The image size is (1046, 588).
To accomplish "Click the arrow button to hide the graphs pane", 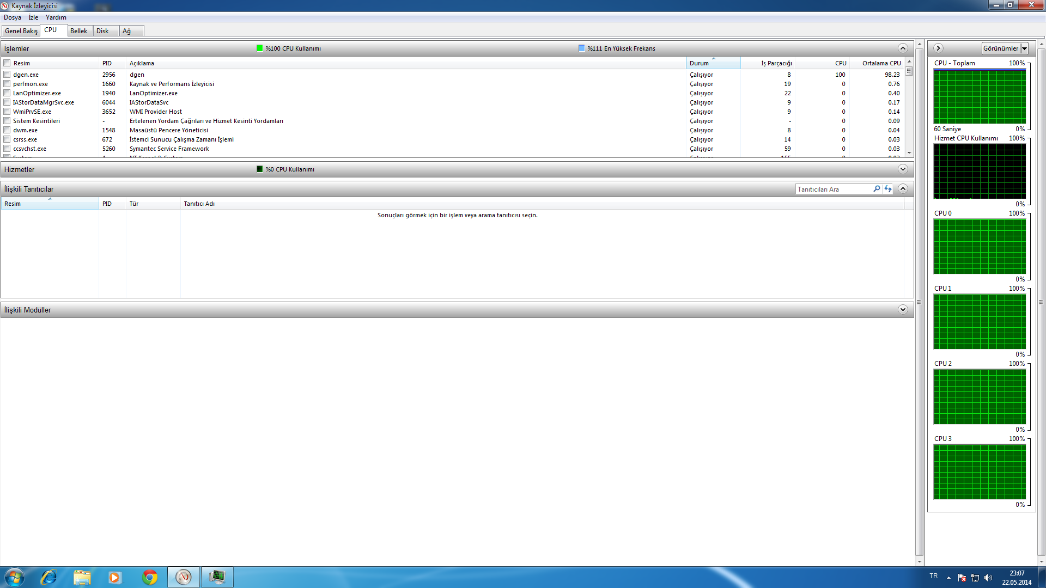I will point(938,48).
